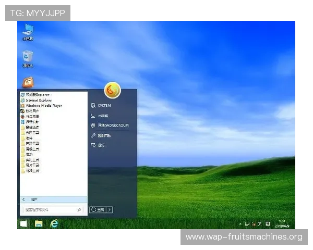Viewport: 313px width, 250px height.
Task: Open the Recycle Bin on desktop
Action: pos(28,58)
